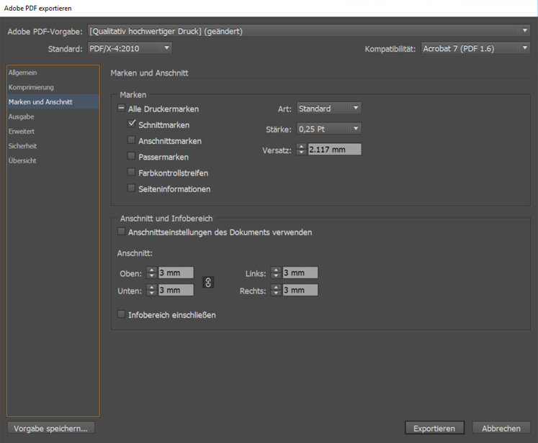The image size is (538, 443).
Task: Click the Oben bleed value field
Action: click(x=176, y=273)
